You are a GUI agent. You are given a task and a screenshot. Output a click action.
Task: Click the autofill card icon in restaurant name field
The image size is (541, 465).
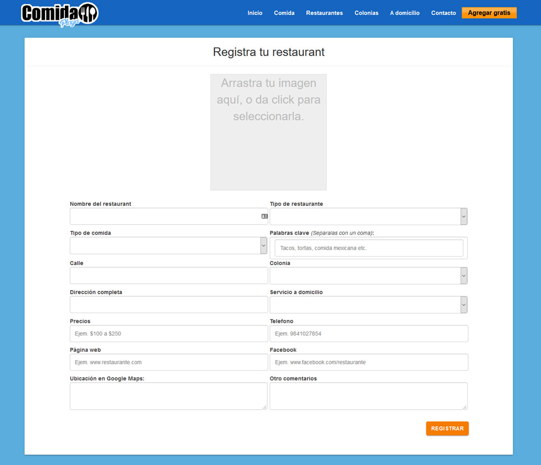point(264,216)
